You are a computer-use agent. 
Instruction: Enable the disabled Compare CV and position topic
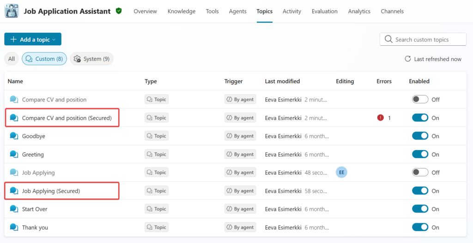pos(420,99)
